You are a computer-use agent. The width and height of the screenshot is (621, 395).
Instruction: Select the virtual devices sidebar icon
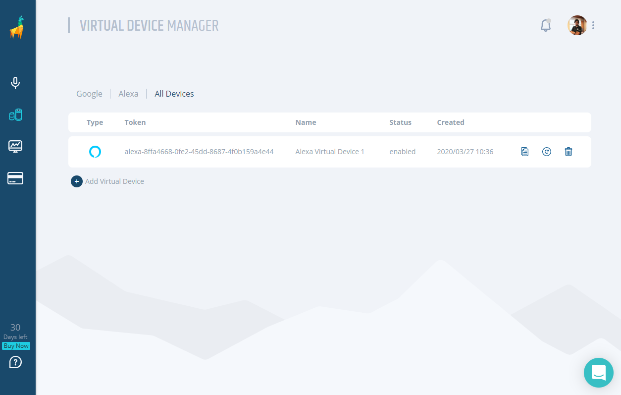(x=15, y=115)
